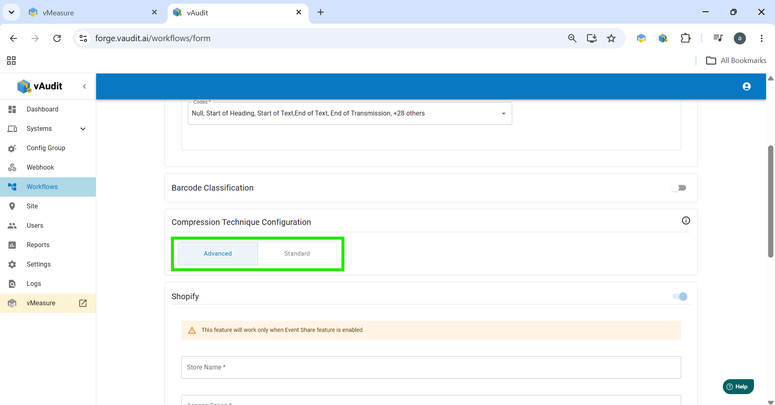Open Chrome profile avatar
Image resolution: width=775 pixels, height=405 pixels.
tap(740, 38)
